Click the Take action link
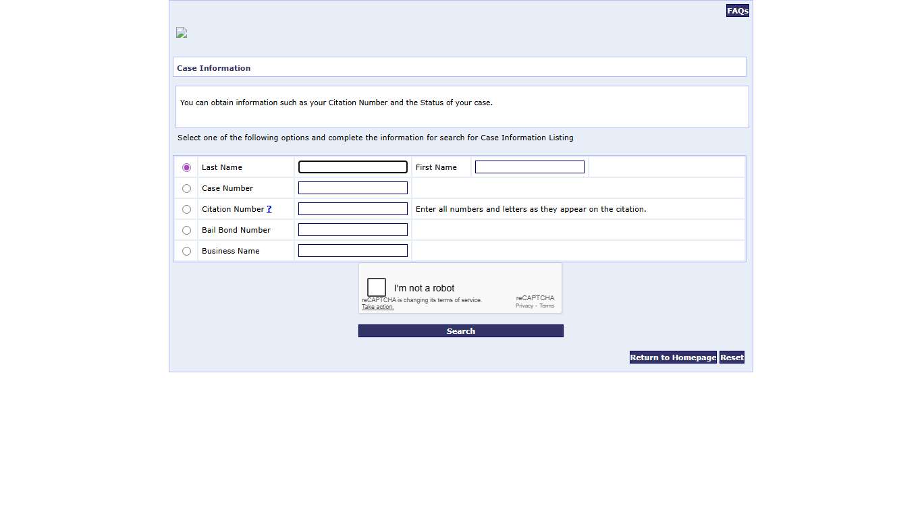This screenshot has height=518, width=922. tap(377, 307)
